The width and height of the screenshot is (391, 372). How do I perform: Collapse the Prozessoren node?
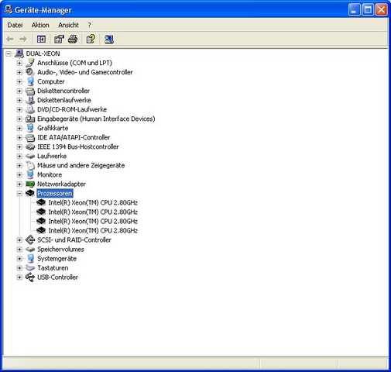[x=19, y=194]
